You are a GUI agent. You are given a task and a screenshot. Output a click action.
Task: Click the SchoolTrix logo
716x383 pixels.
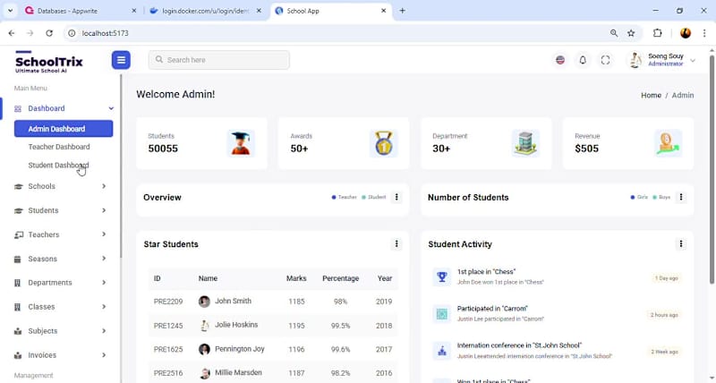click(49, 62)
